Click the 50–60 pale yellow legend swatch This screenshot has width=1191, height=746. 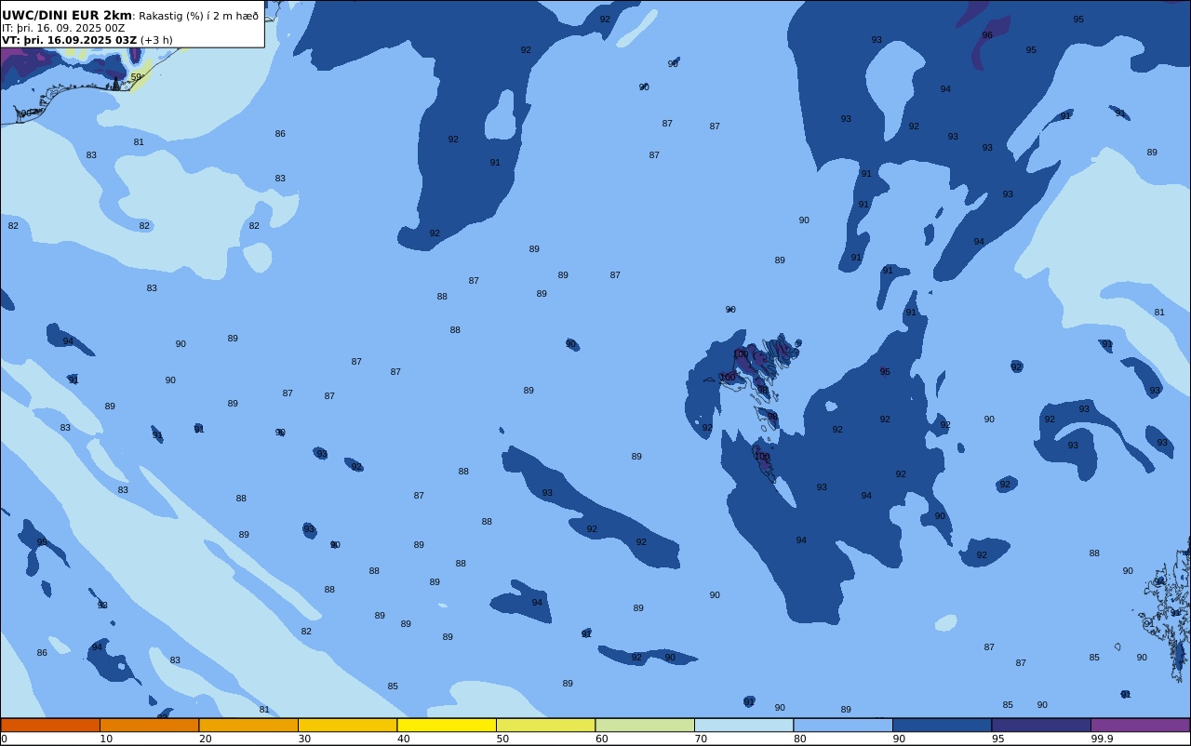coord(545,725)
